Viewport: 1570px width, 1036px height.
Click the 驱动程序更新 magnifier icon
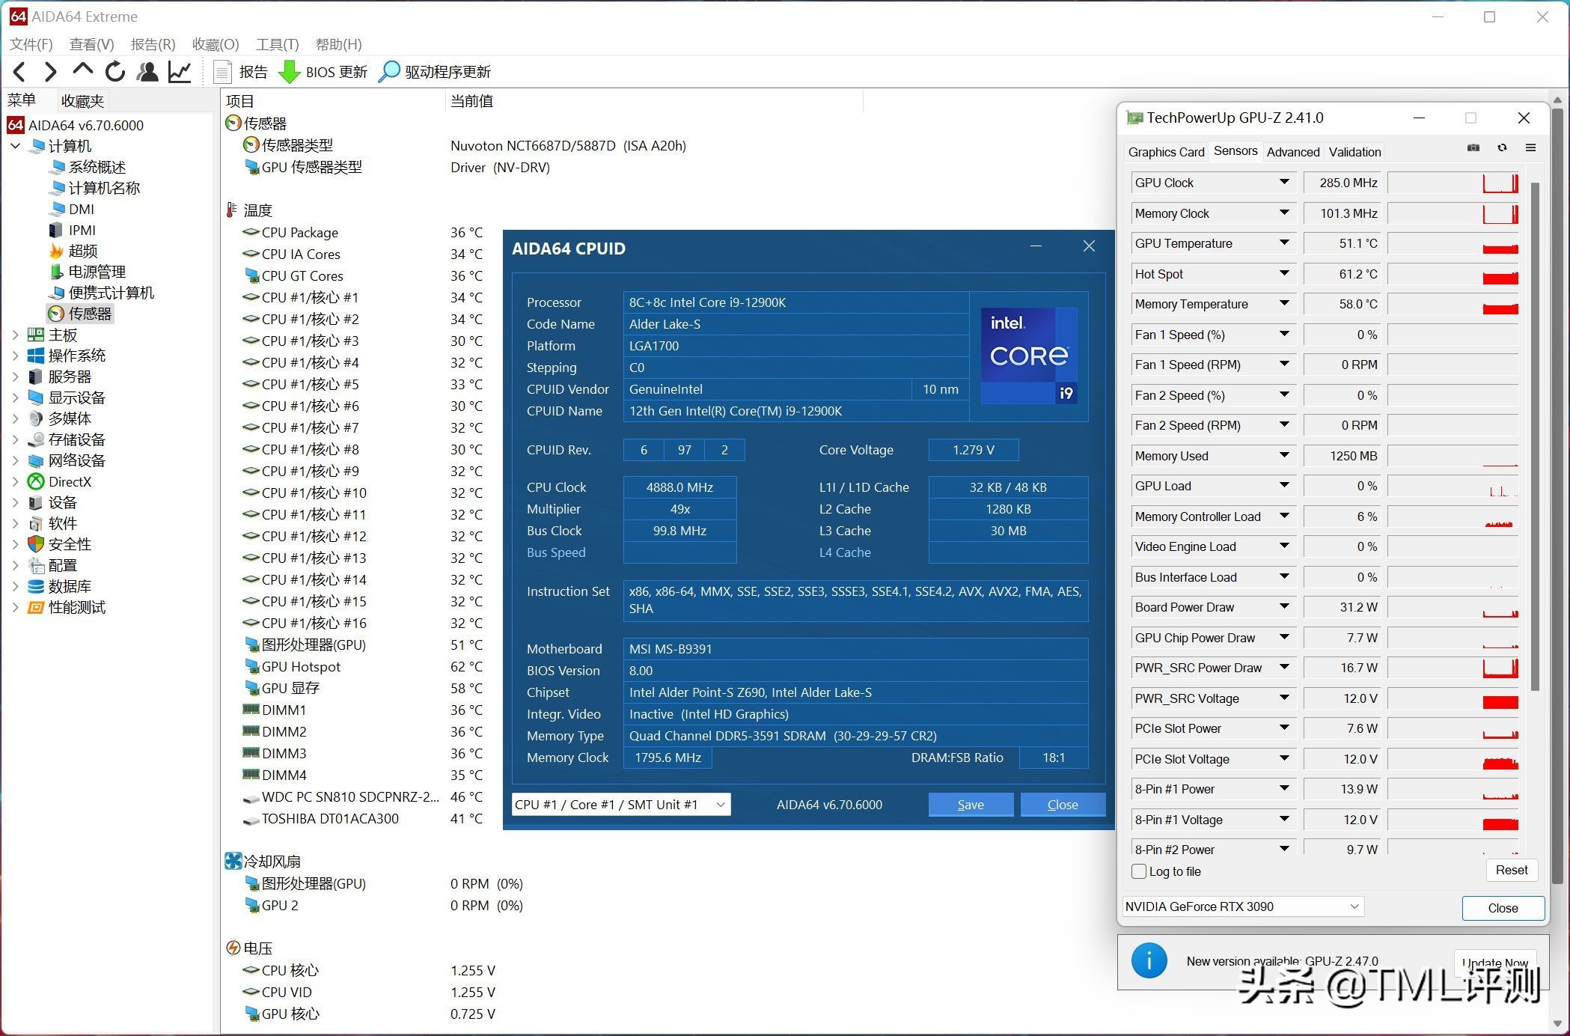(x=389, y=72)
